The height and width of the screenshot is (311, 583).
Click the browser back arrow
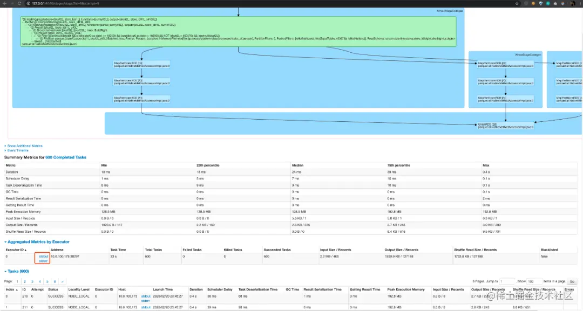point(4,3)
